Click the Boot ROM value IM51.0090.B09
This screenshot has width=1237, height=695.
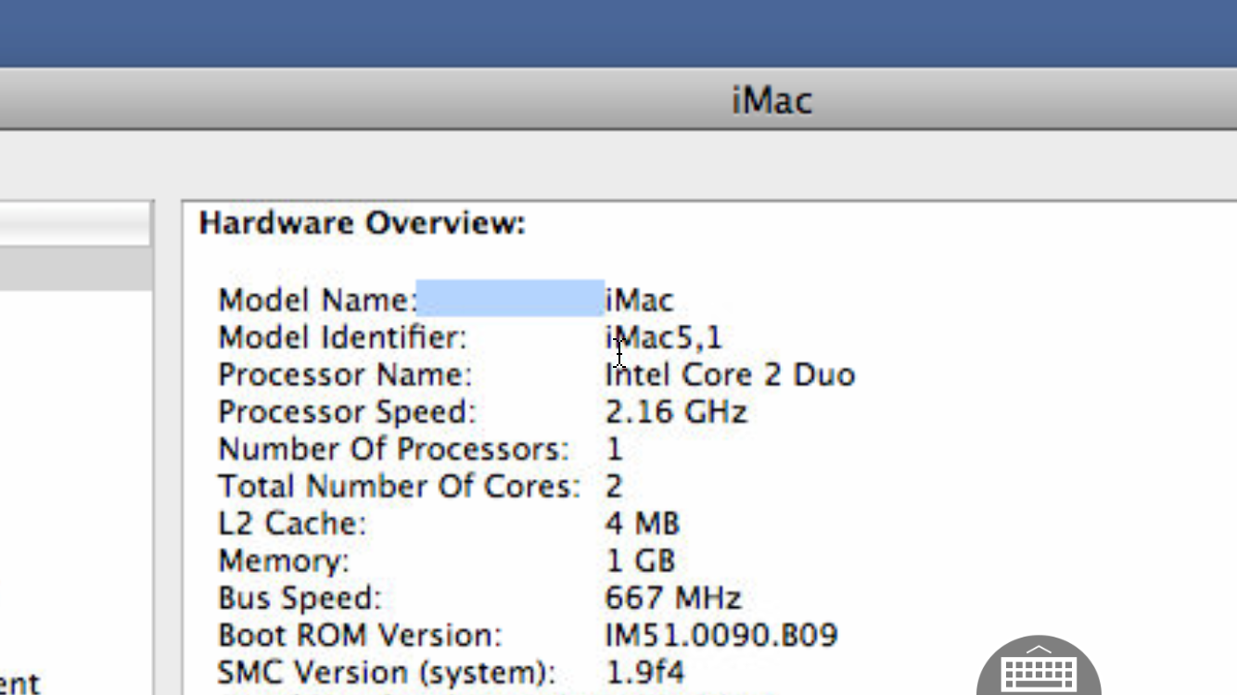tap(721, 635)
